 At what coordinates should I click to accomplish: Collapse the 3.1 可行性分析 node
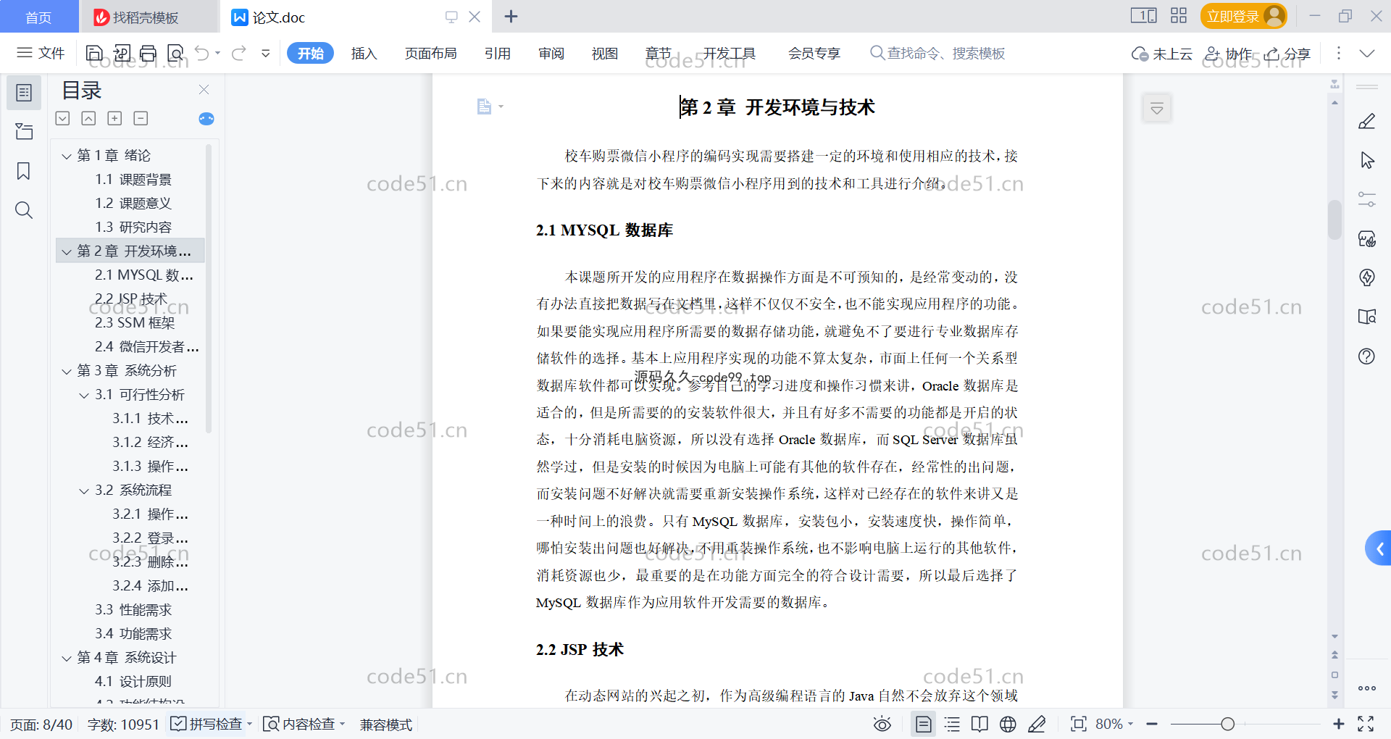(x=84, y=395)
